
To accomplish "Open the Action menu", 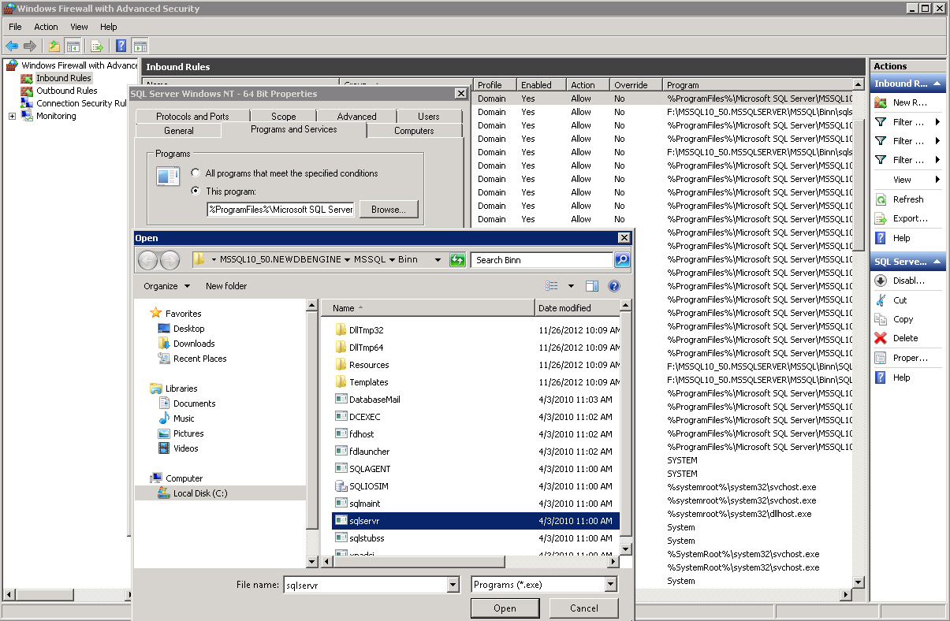I will pyautogui.click(x=46, y=27).
